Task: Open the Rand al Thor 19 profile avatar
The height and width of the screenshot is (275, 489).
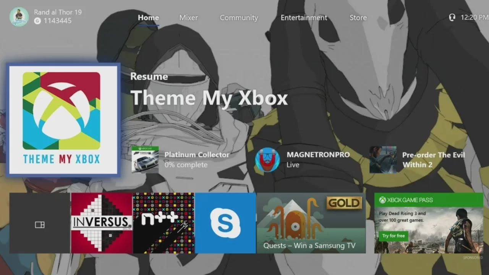Action: point(19,16)
